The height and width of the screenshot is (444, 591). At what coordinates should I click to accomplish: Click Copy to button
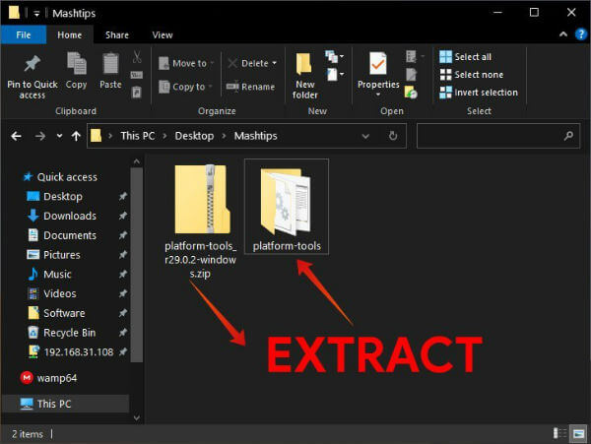(185, 87)
